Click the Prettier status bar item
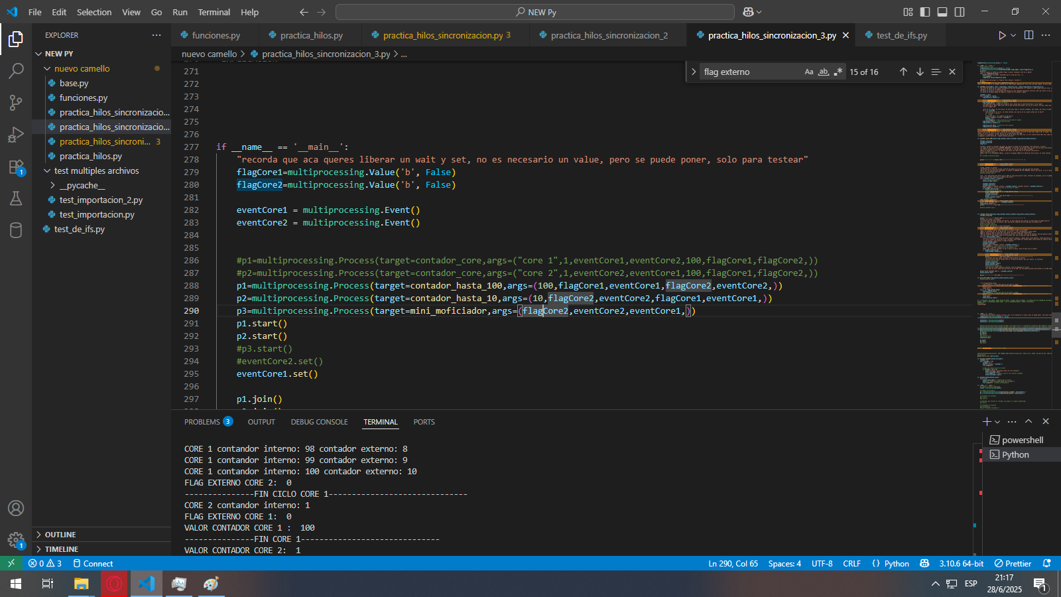This screenshot has height=597, width=1061. [x=1013, y=563]
